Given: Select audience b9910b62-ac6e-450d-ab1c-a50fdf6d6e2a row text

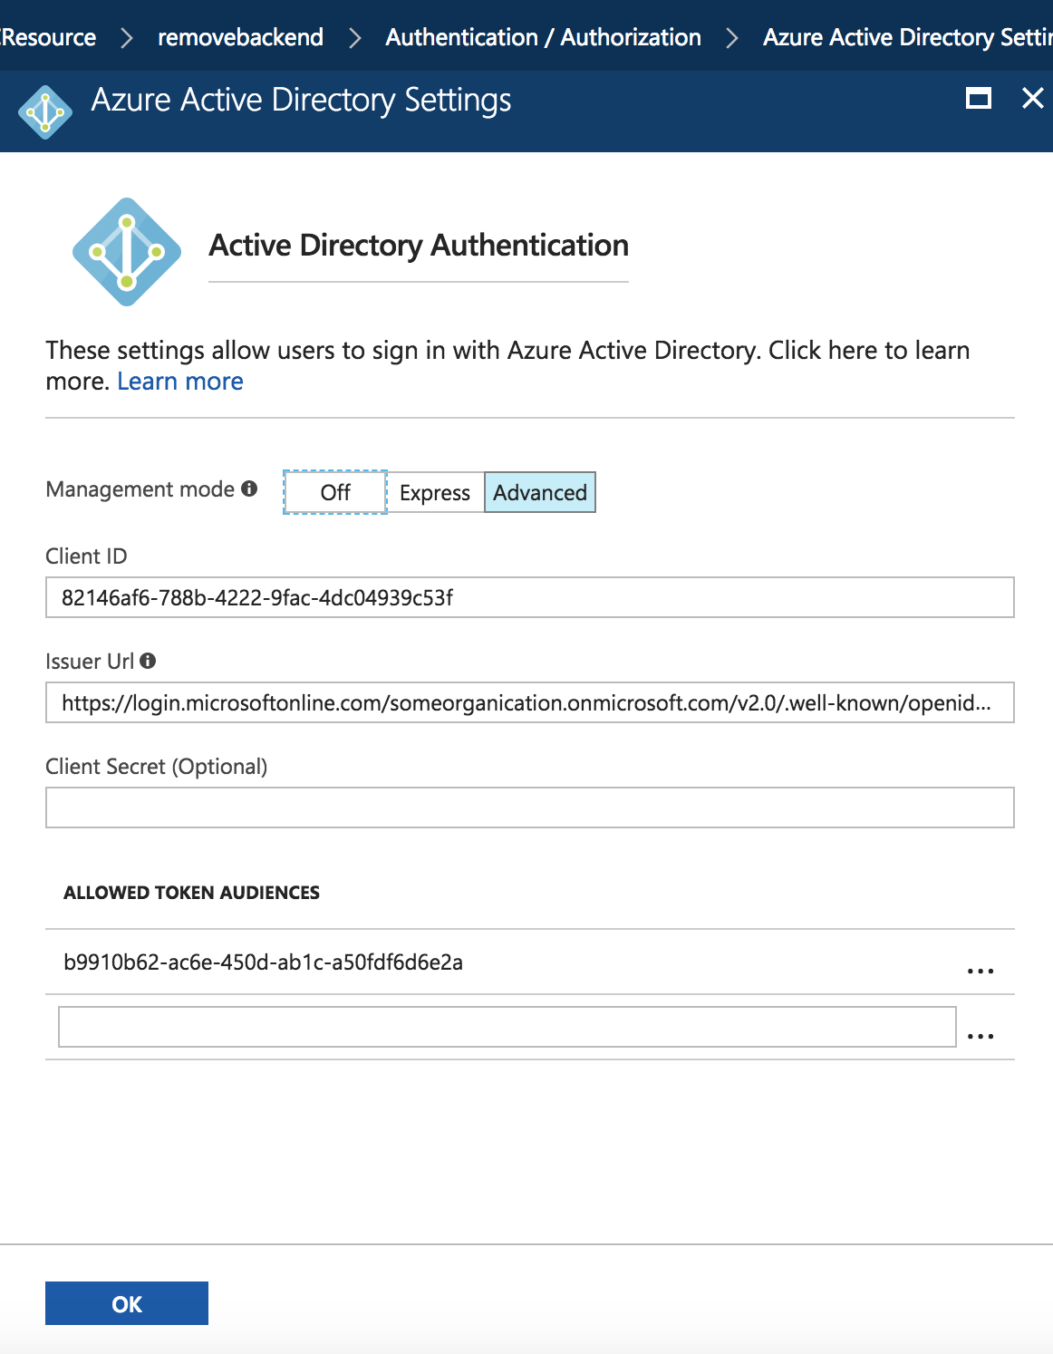Looking at the screenshot, I should pyautogui.click(x=263, y=962).
